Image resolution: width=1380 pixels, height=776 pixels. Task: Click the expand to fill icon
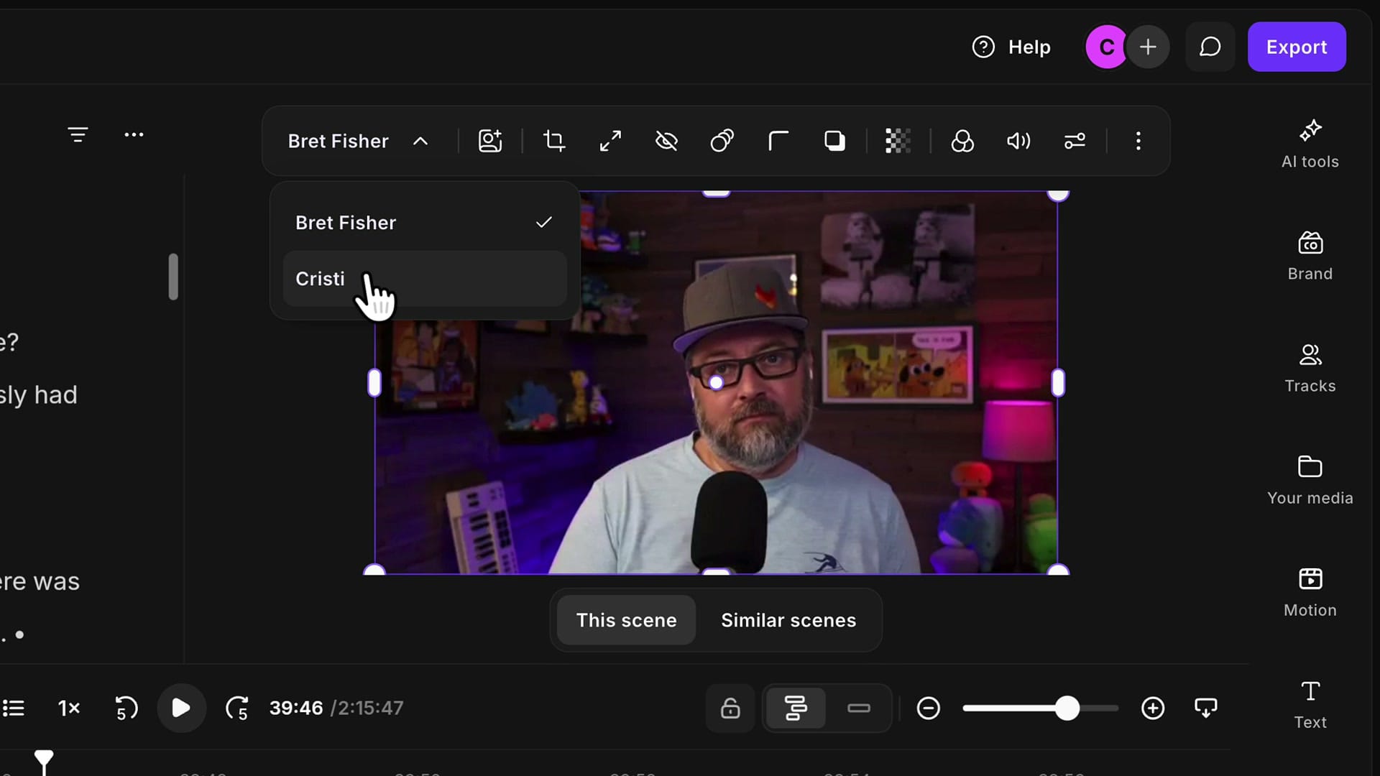point(610,141)
